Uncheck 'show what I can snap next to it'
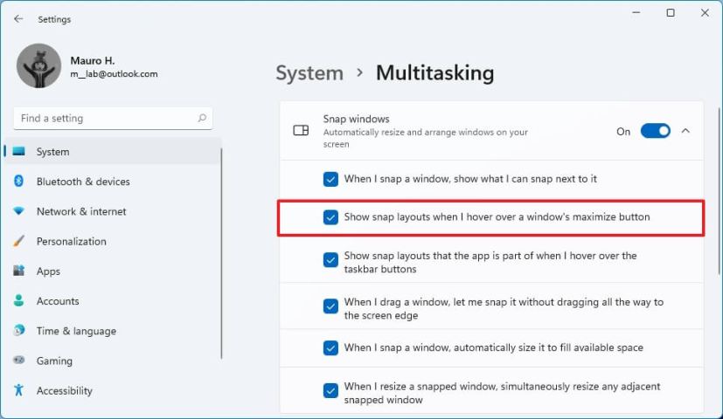This screenshot has width=723, height=419. 330,179
